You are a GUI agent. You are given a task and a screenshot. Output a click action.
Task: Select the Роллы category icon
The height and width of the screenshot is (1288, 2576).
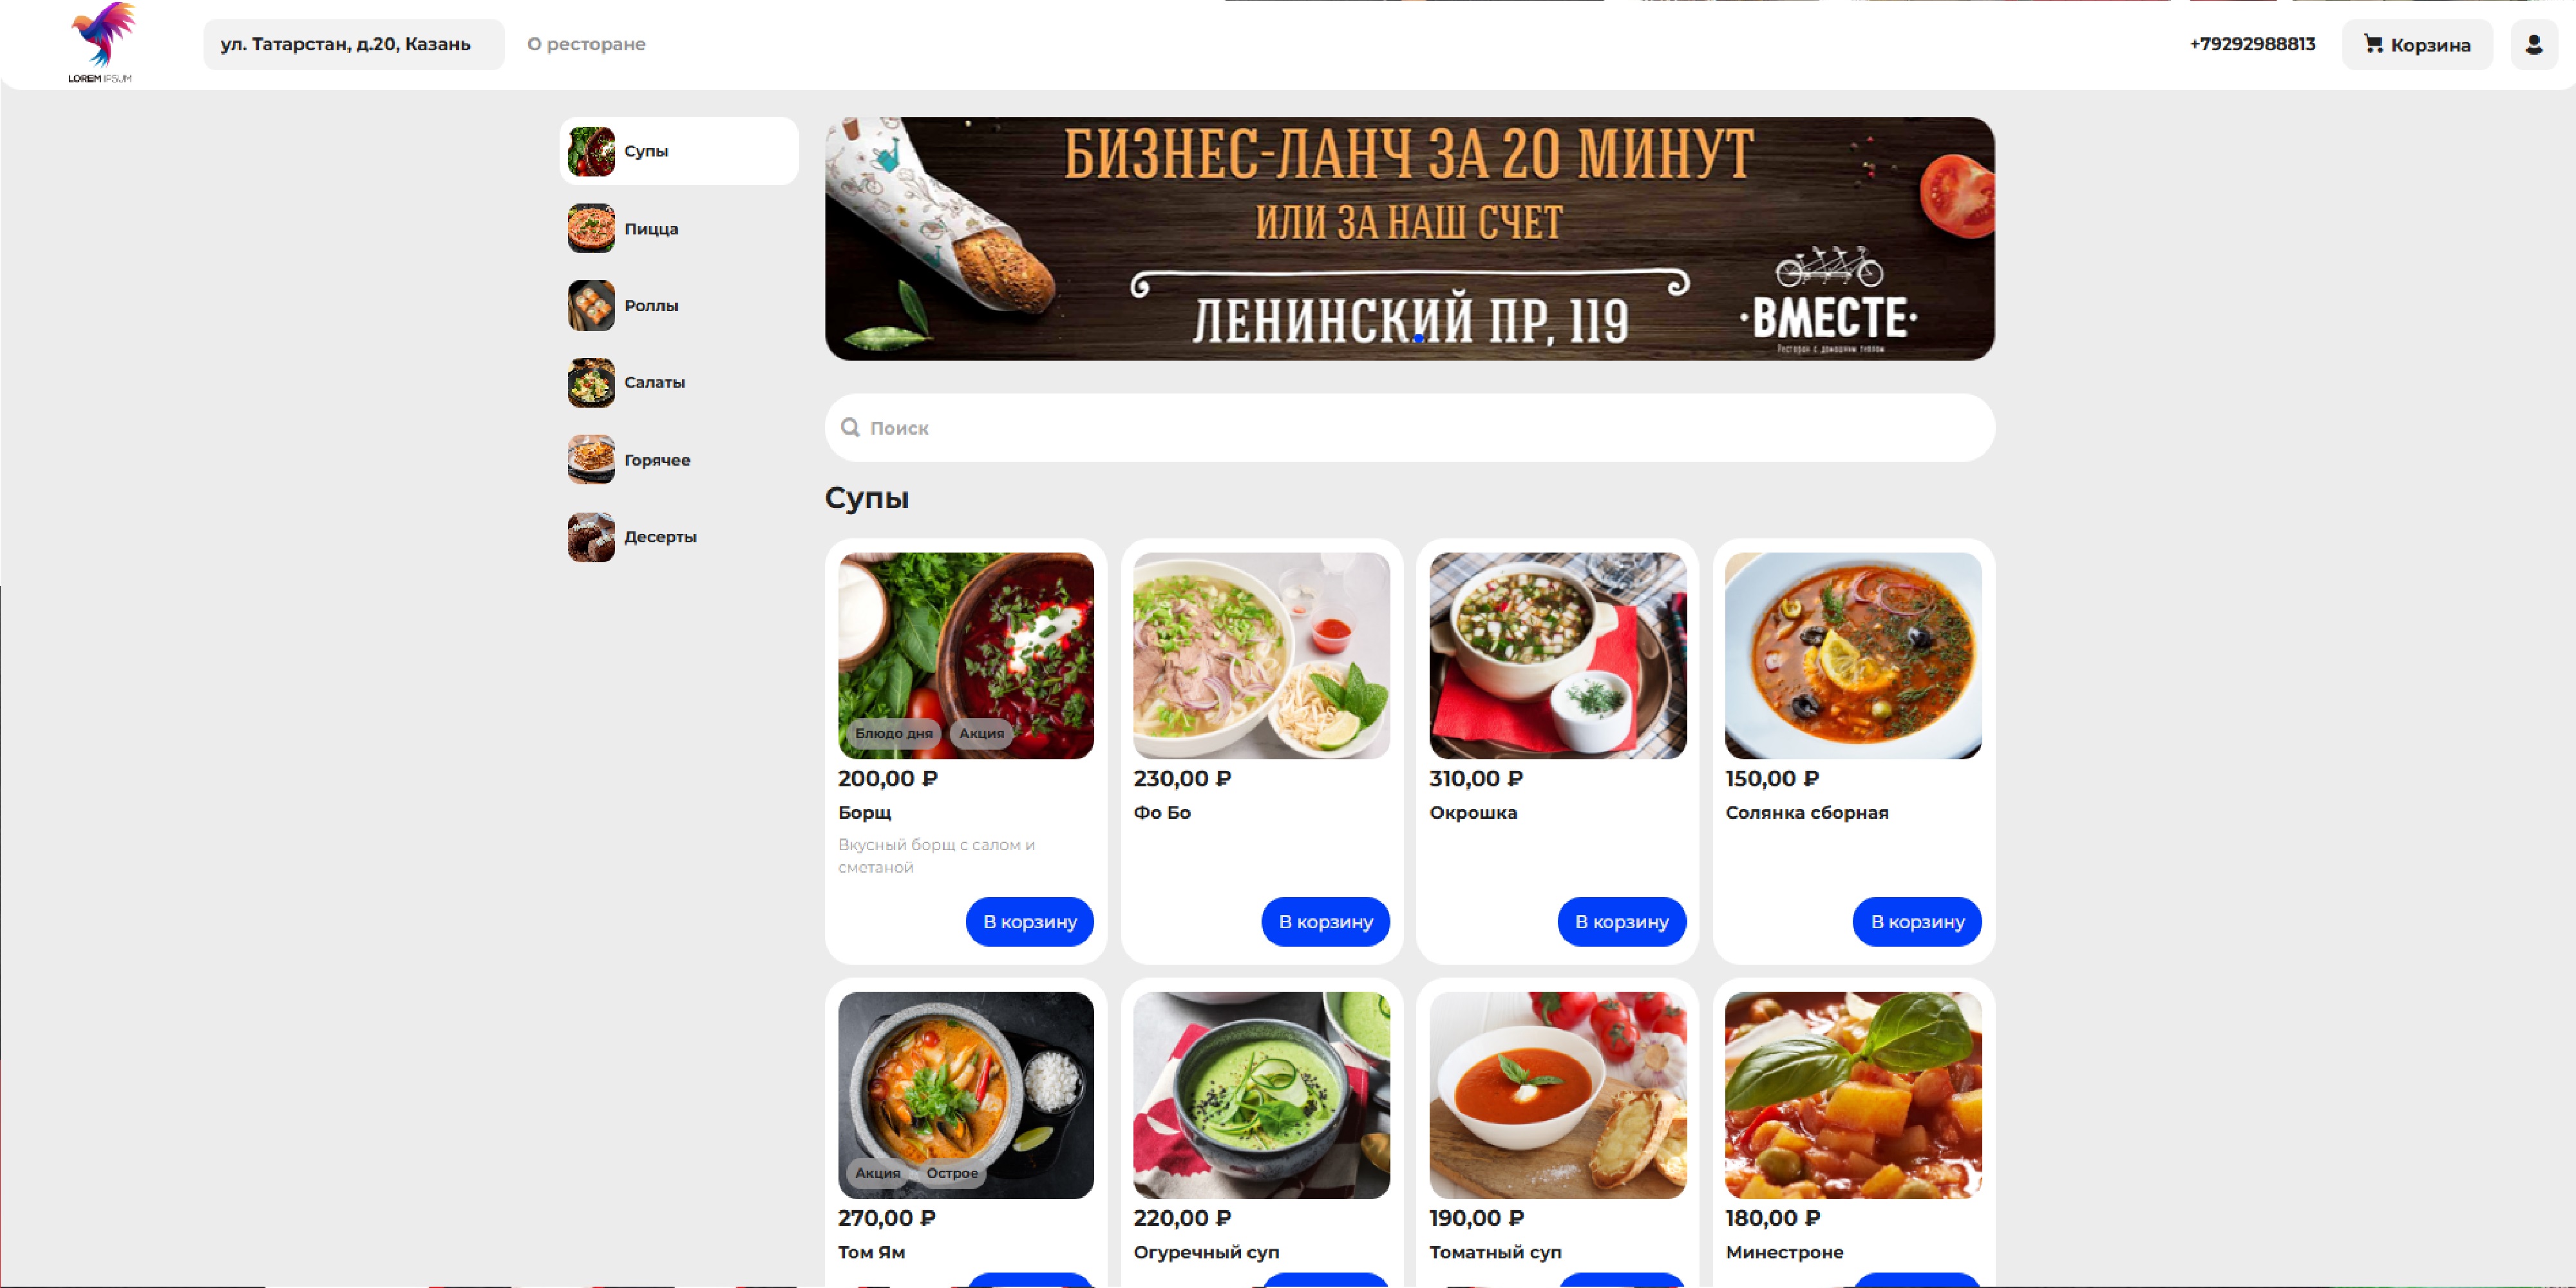[592, 305]
